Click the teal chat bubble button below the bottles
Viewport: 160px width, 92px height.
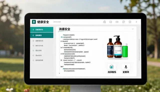111,67
